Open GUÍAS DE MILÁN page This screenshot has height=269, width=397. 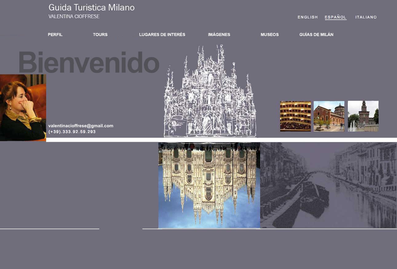tap(316, 35)
